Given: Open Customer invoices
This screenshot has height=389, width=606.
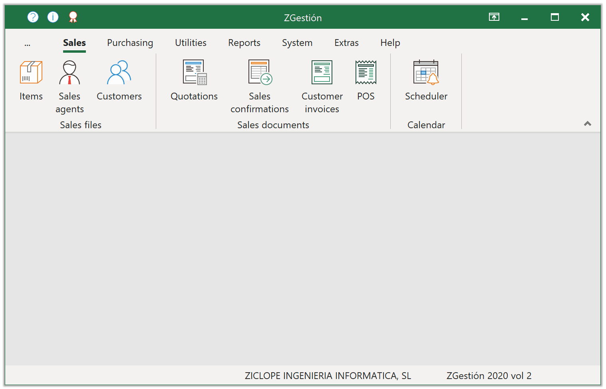Looking at the screenshot, I should point(322,73).
